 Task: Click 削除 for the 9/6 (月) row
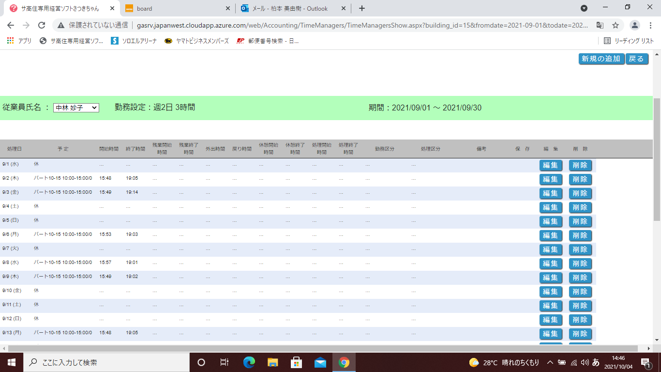coord(580,235)
